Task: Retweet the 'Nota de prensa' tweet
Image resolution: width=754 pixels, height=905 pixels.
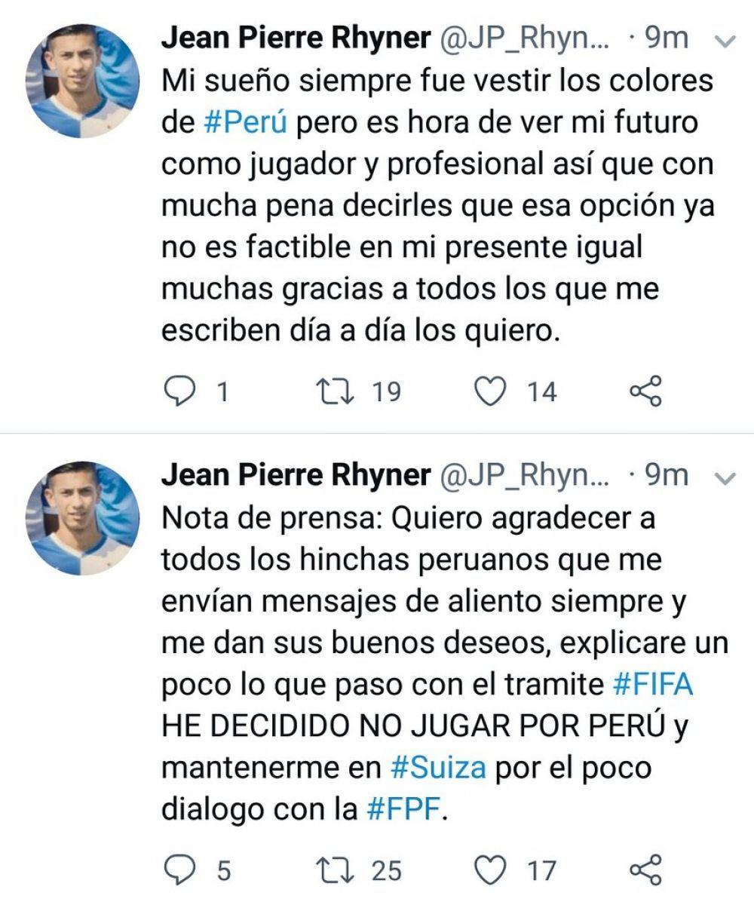Action: 336,871
